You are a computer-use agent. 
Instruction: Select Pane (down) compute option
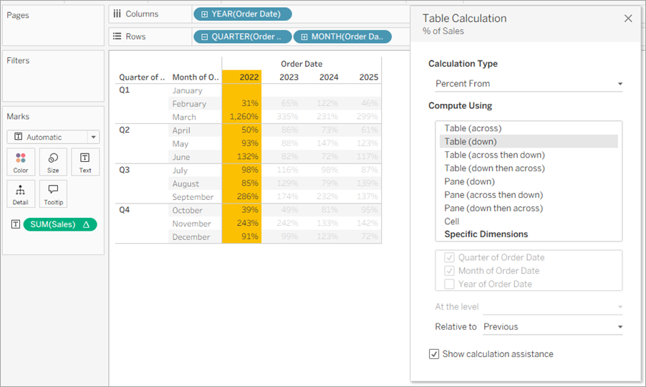click(x=469, y=181)
